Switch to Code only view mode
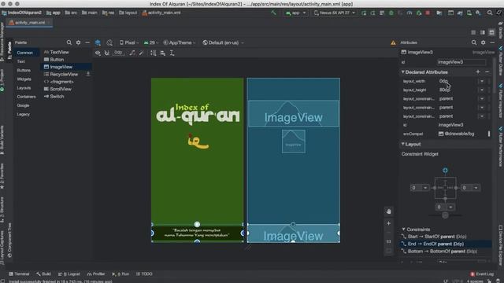The width and height of the screenshot is (504, 283). coord(473,32)
